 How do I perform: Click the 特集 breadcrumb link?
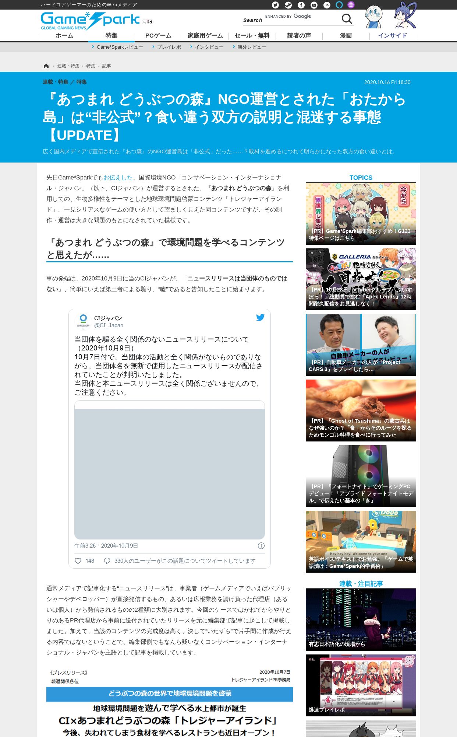point(91,66)
